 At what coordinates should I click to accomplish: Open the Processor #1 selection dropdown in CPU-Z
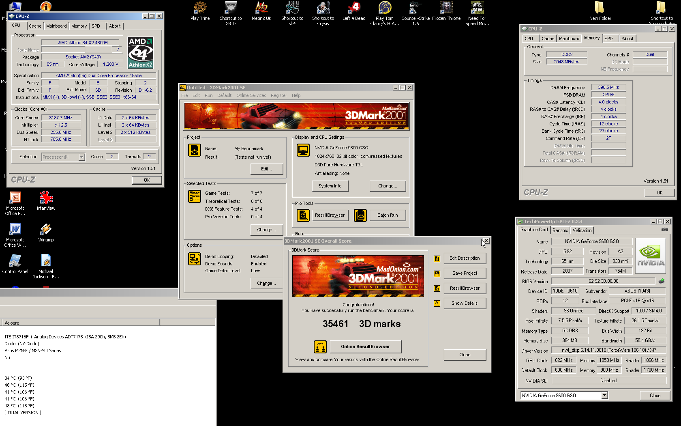point(82,157)
